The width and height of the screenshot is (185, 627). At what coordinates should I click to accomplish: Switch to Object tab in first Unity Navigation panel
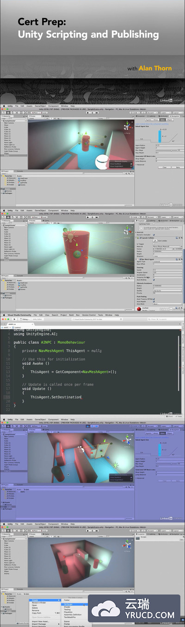pos(170,119)
